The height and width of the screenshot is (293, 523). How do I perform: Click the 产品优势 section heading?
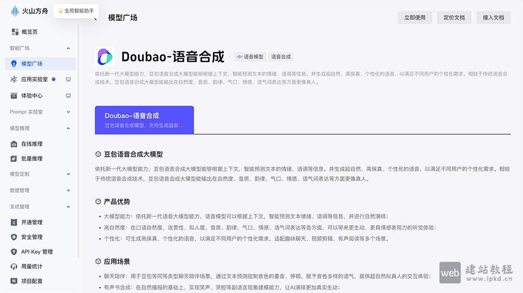pyautogui.click(x=117, y=202)
